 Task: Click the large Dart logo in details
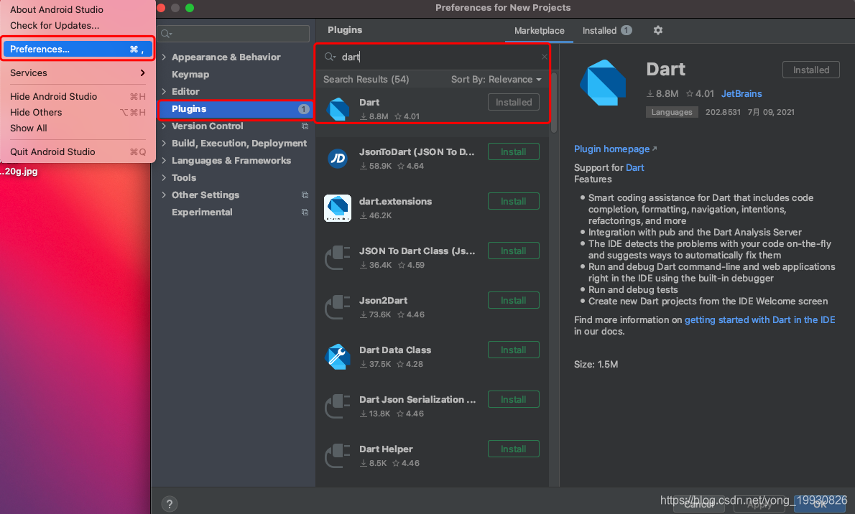(x=603, y=83)
